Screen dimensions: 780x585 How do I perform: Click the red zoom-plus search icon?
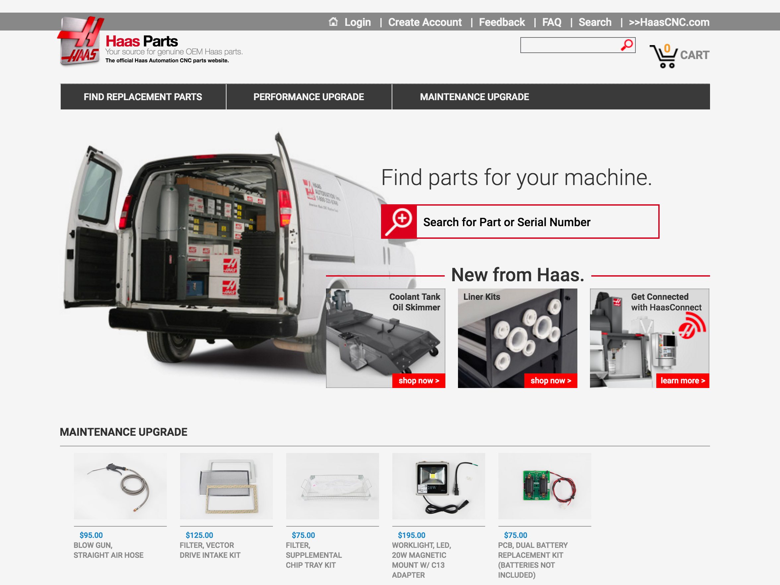point(399,222)
